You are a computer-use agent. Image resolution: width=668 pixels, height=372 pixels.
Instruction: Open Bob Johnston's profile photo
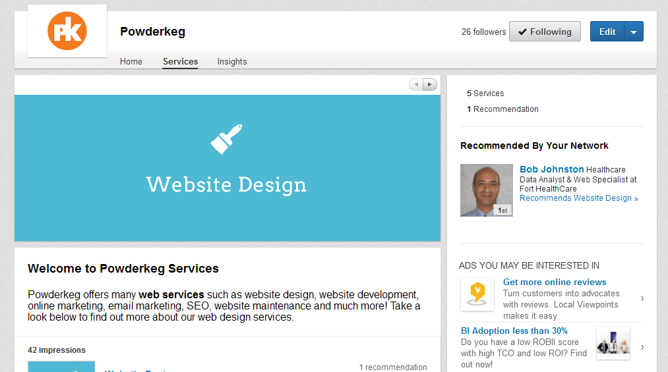point(487,190)
